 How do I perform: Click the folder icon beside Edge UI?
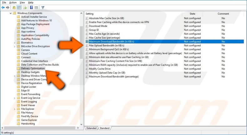[x=18, y=90]
